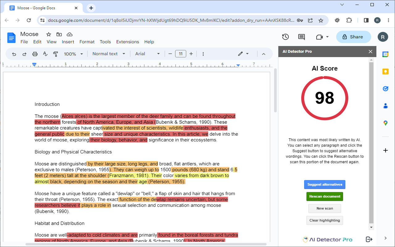Click the undo arrow in toolbar

click(14, 54)
